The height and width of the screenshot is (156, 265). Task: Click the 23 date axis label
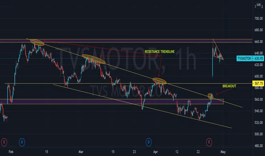point(134,152)
